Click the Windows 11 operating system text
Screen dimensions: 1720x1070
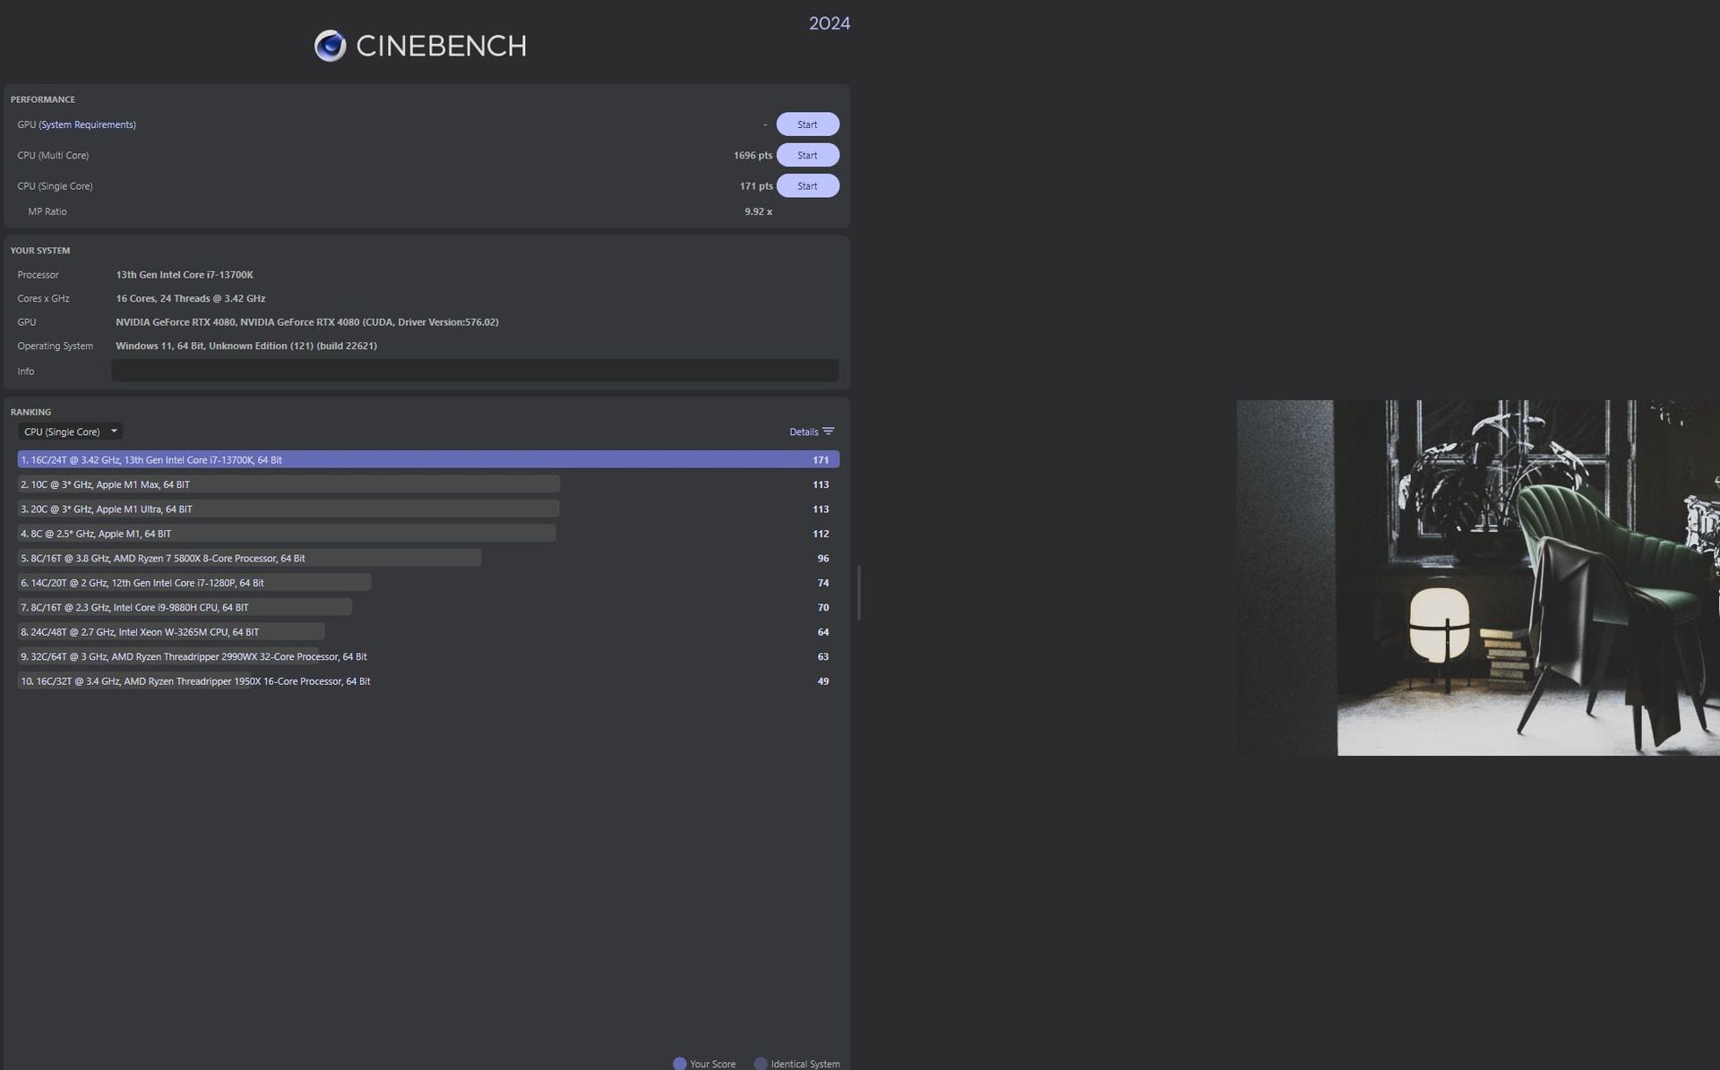point(246,346)
